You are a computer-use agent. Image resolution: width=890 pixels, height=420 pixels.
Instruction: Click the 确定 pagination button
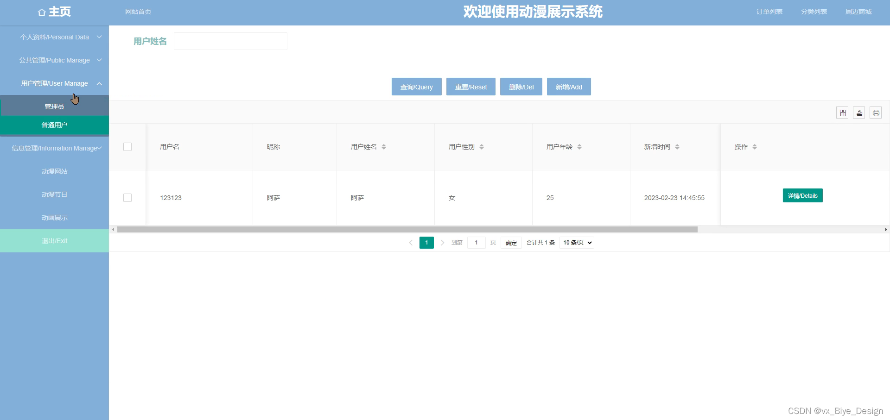[511, 243]
